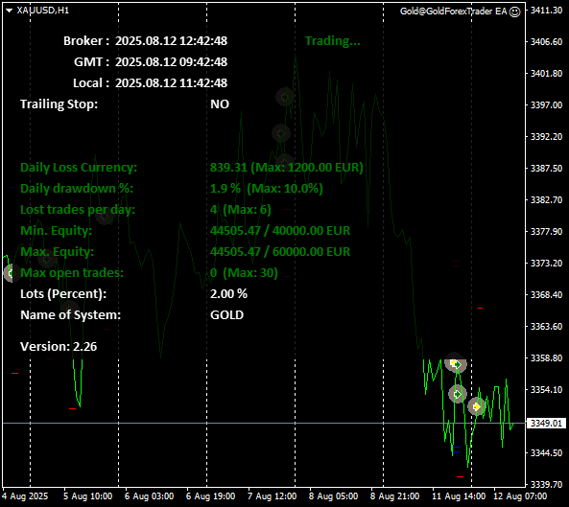Click the 11 Aug 14:00 time axis label
The width and height of the screenshot is (569, 507).
459,495
